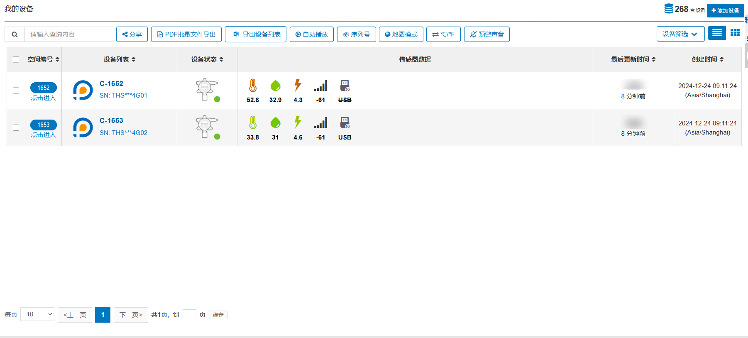Click the humidity droplet icon for C-1653

click(275, 122)
